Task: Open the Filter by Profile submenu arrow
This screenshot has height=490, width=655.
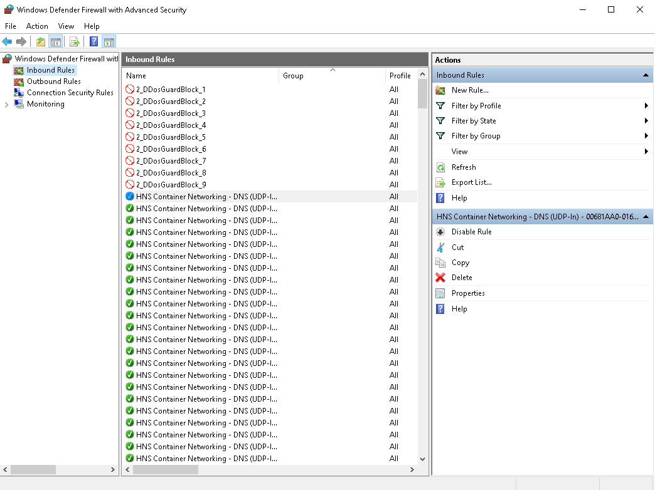Action: pos(646,106)
